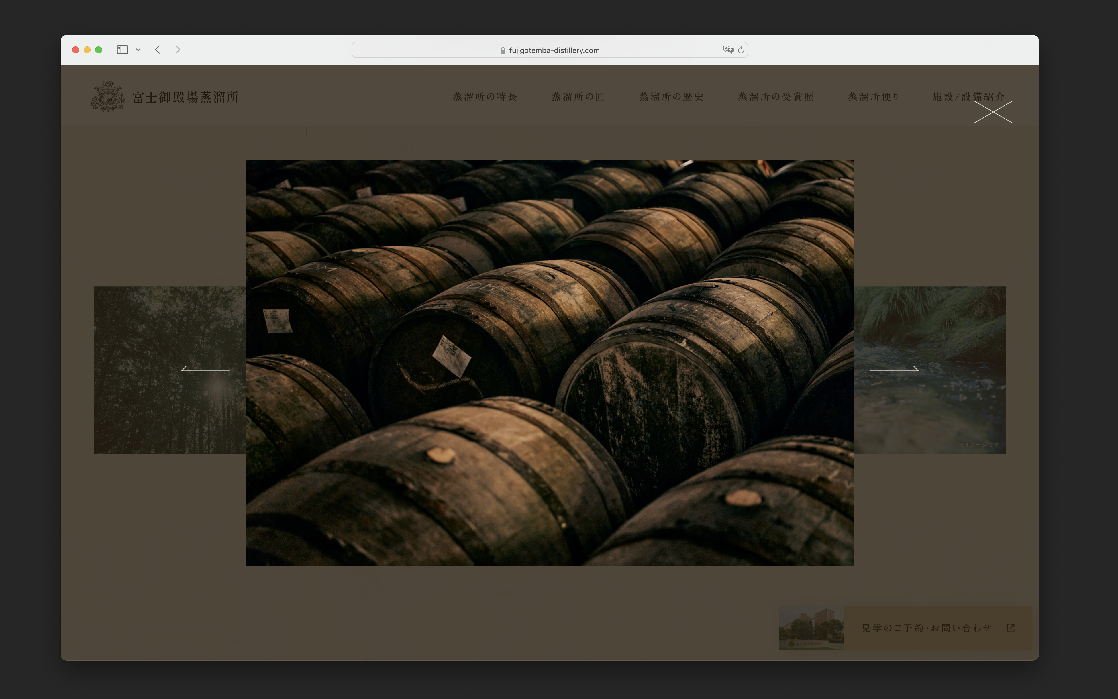Show previous image with left arrow
1118x699 pixels.
click(205, 369)
